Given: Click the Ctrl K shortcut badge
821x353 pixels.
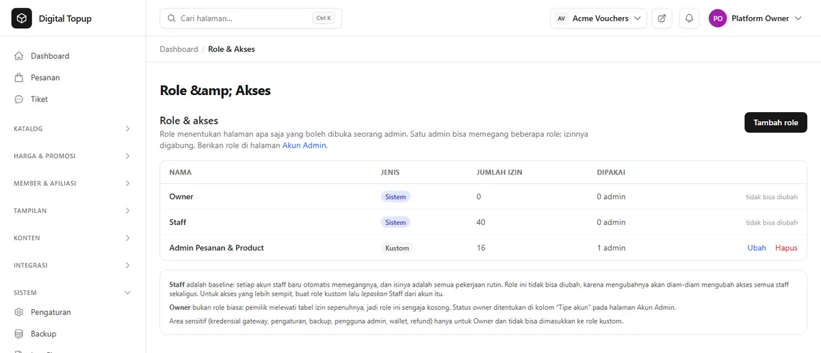Looking at the screenshot, I should point(324,18).
